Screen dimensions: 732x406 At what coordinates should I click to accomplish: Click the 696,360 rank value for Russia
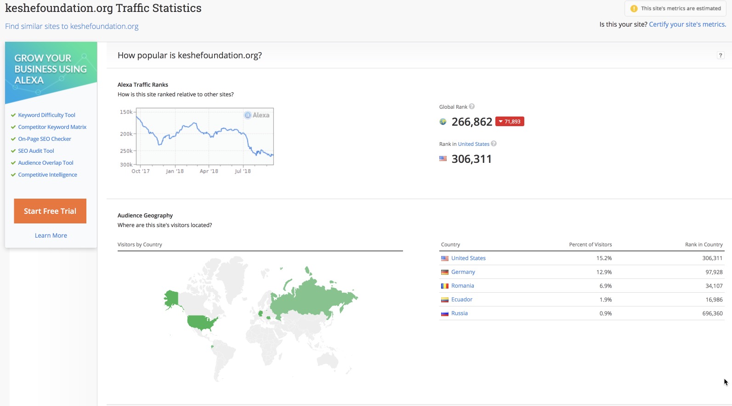click(713, 313)
